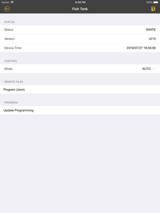Tap the 6:56 PM clock
The image size is (160, 213).
(x=80, y=2)
